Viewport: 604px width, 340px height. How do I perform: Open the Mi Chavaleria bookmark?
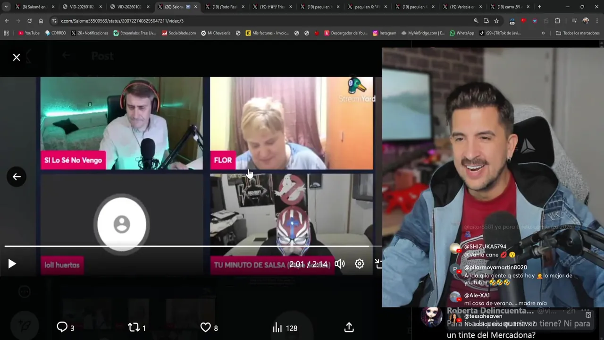pos(216,33)
